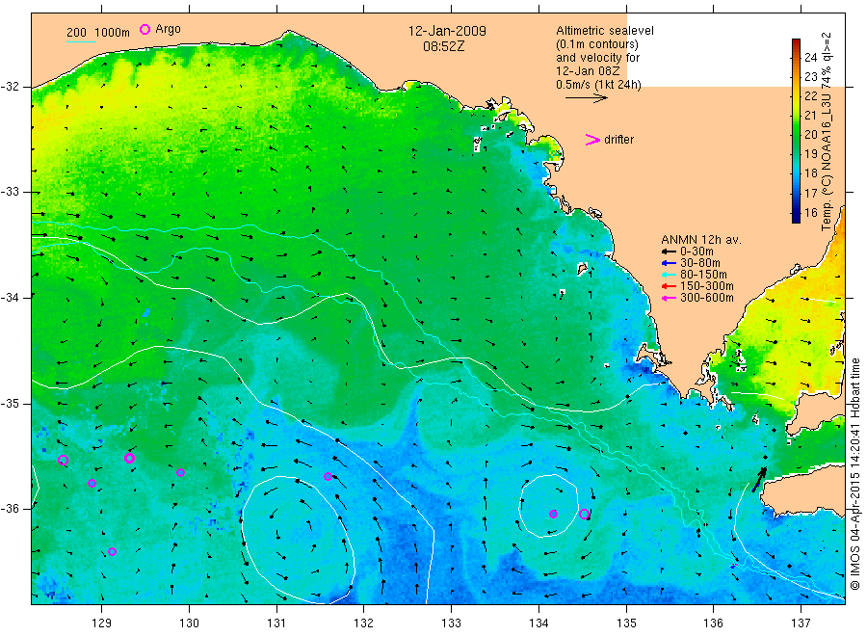The image size is (867, 636).
Task: Click the '80-150m' depth label
Action: [703, 275]
